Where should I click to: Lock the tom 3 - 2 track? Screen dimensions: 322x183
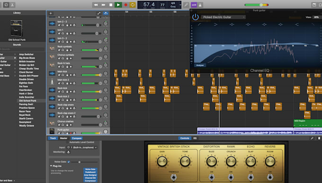coord(67,42)
